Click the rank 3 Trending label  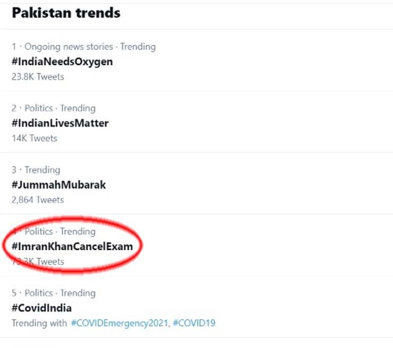[42, 170]
